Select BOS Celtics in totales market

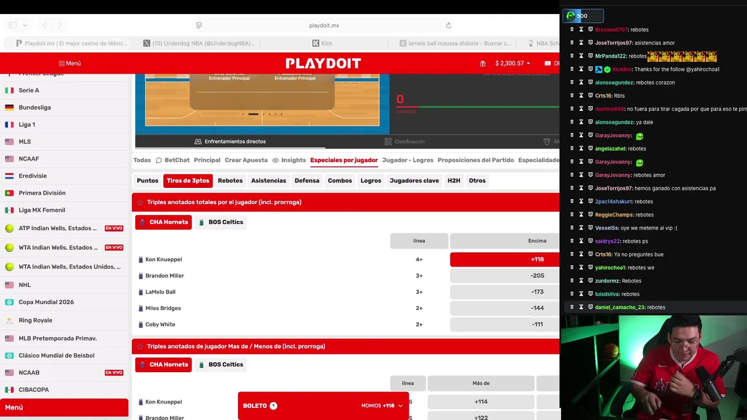point(221,222)
